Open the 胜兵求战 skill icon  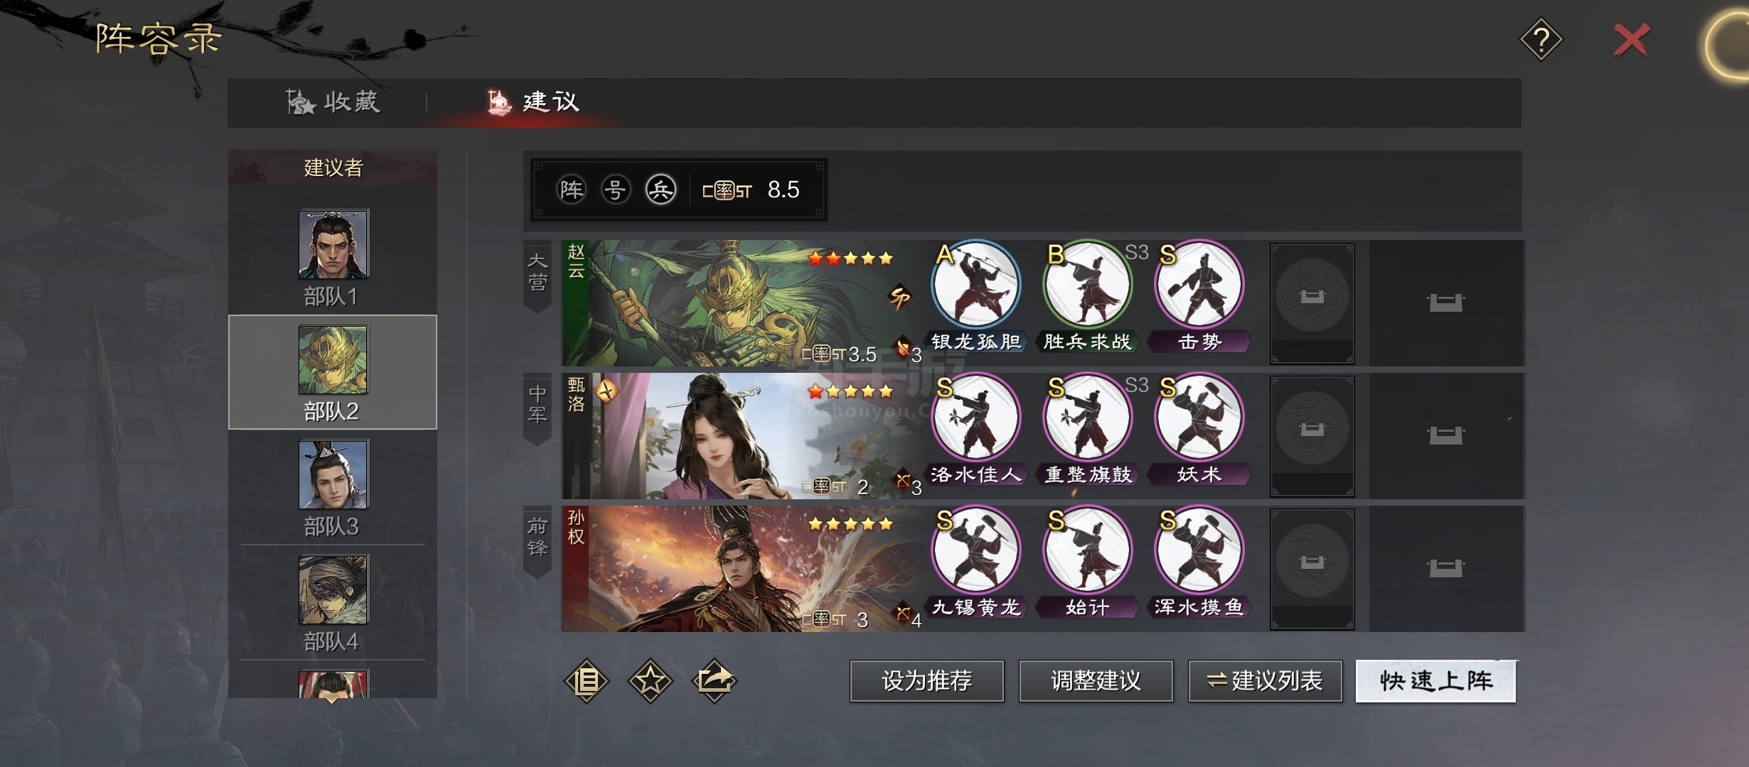click(1087, 285)
